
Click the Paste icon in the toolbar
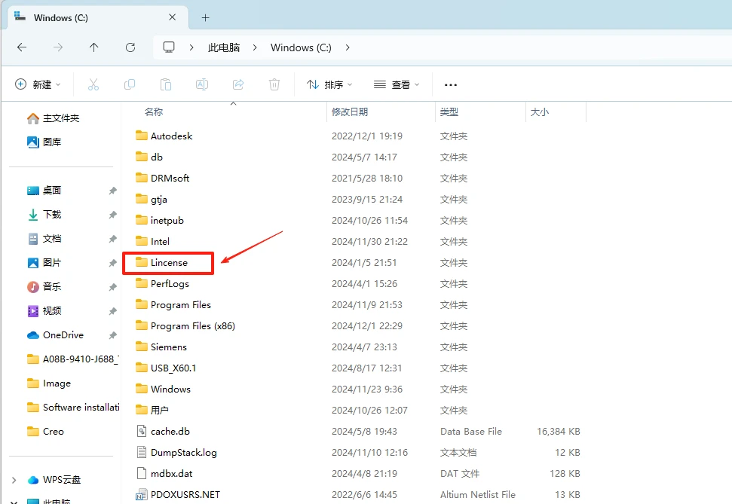point(166,84)
